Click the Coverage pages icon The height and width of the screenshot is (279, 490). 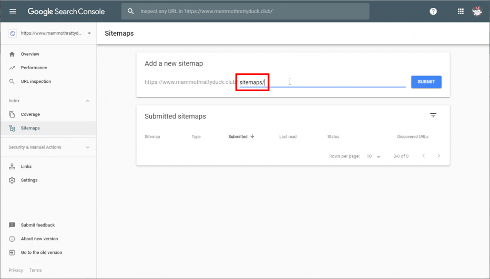click(12, 114)
